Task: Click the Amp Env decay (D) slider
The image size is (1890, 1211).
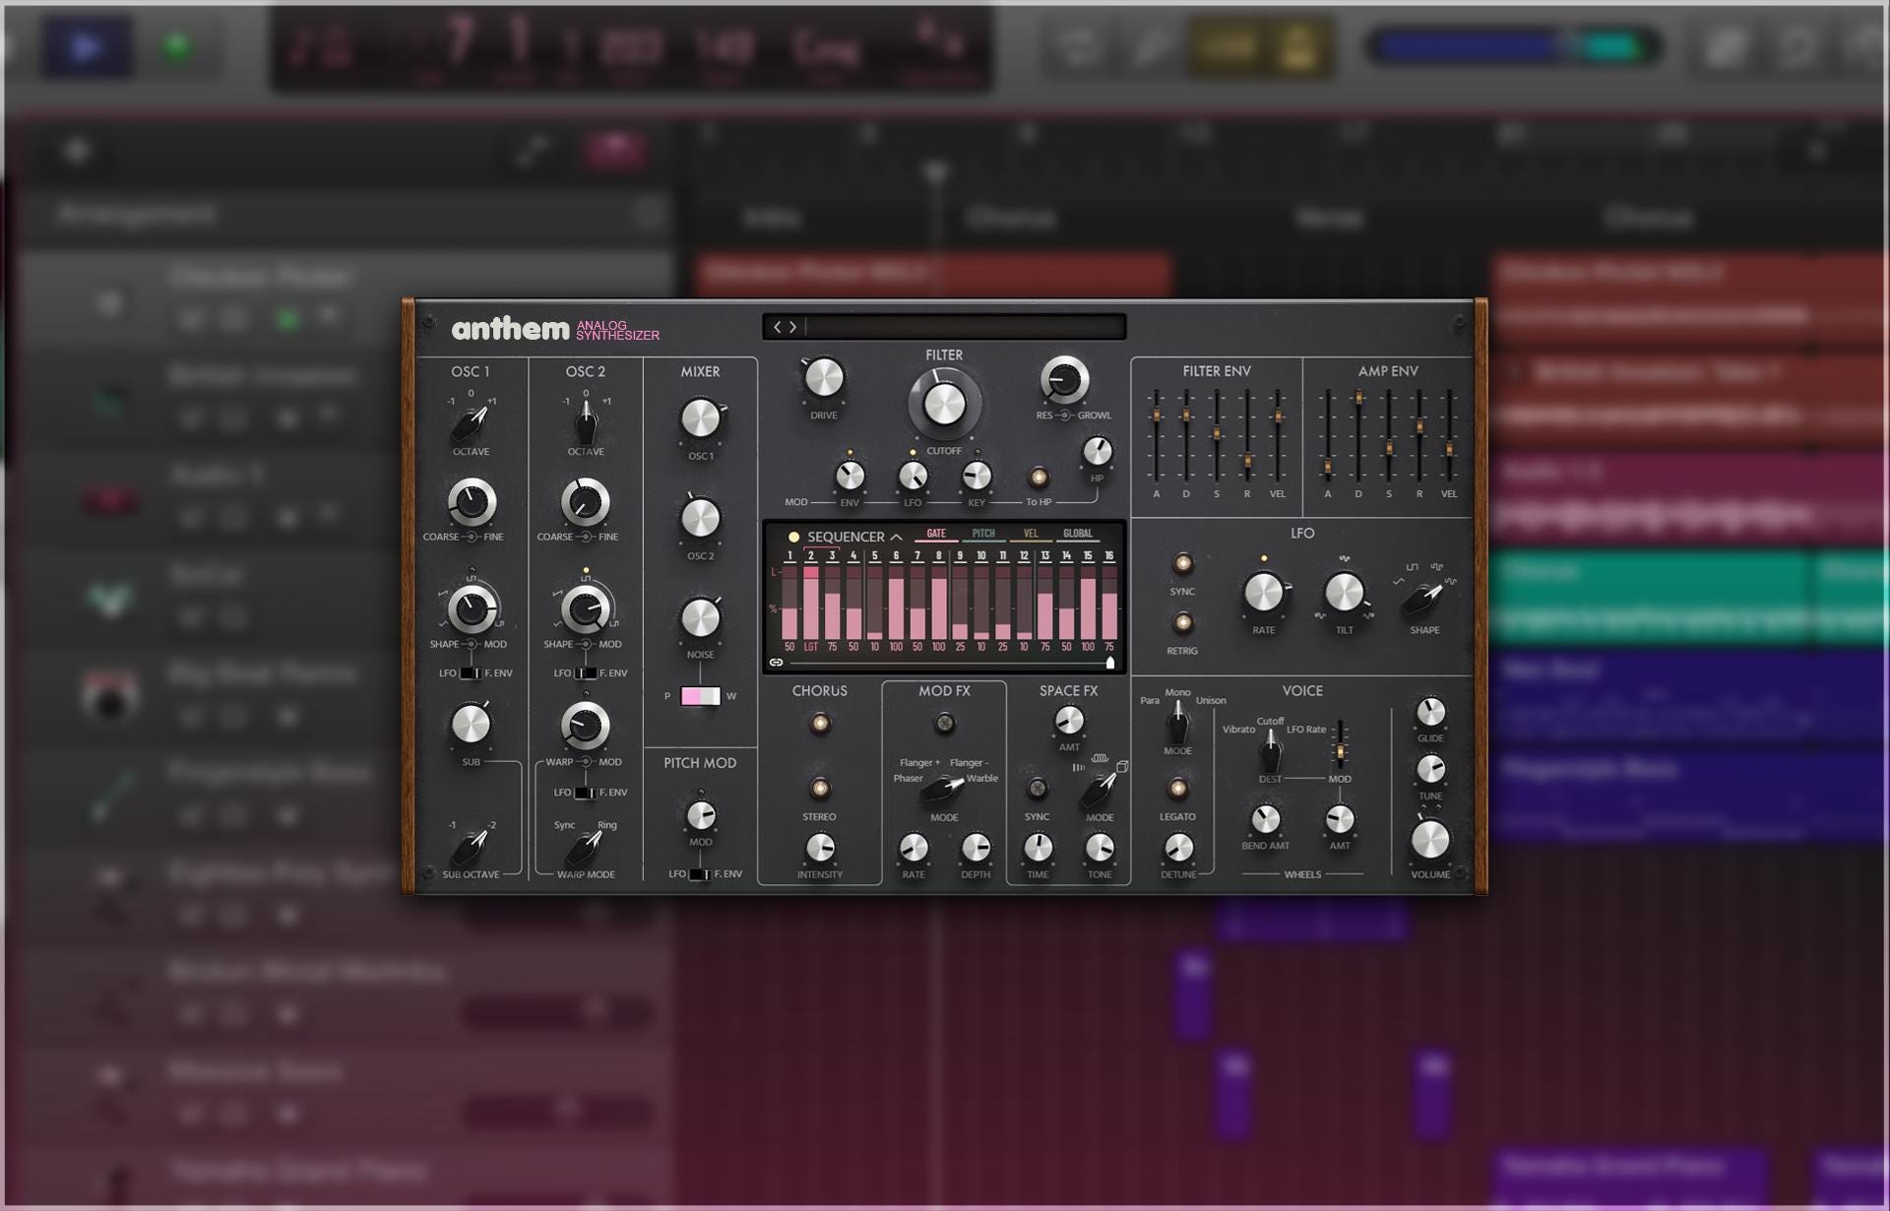Action: pyautogui.click(x=1358, y=435)
